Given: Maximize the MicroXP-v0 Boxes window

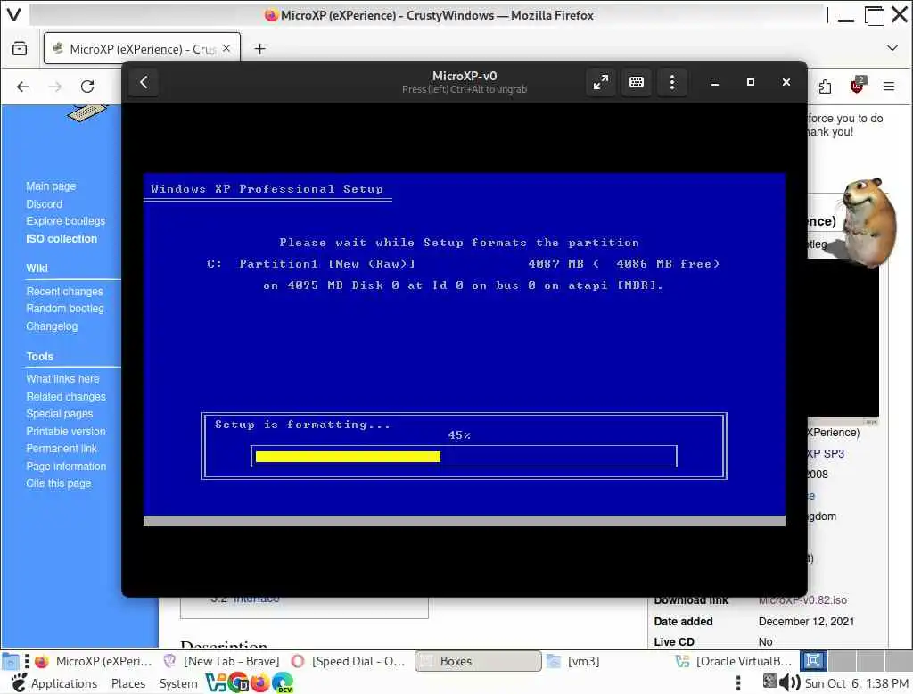Looking at the screenshot, I should [x=751, y=82].
